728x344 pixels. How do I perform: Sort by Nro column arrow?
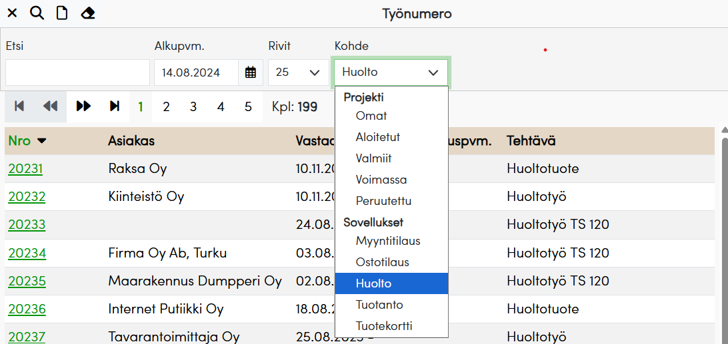tap(42, 141)
